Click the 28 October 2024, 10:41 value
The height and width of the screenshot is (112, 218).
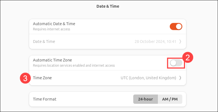click(156, 42)
